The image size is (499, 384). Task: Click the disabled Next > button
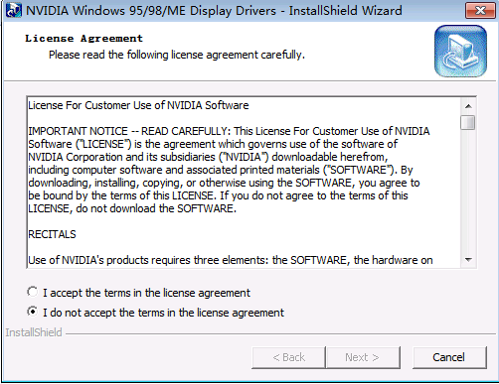pyautogui.click(x=363, y=357)
